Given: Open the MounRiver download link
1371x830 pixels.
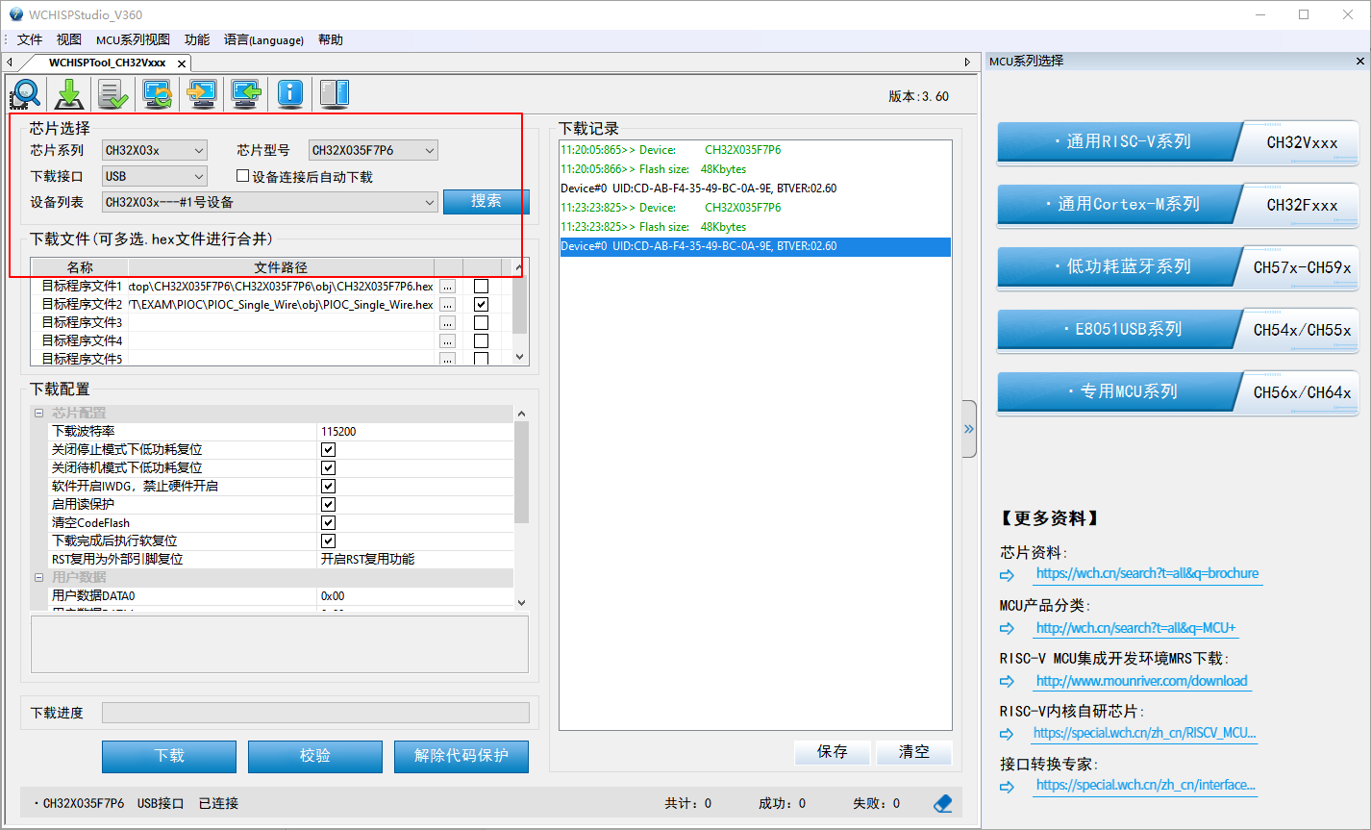Looking at the screenshot, I should pos(1140,681).
